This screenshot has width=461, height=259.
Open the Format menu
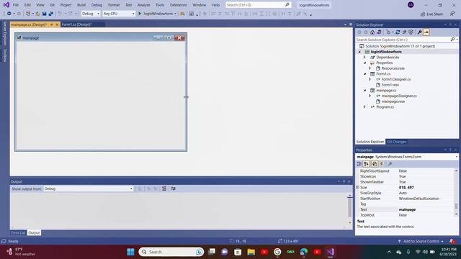[x=114, y=5]
